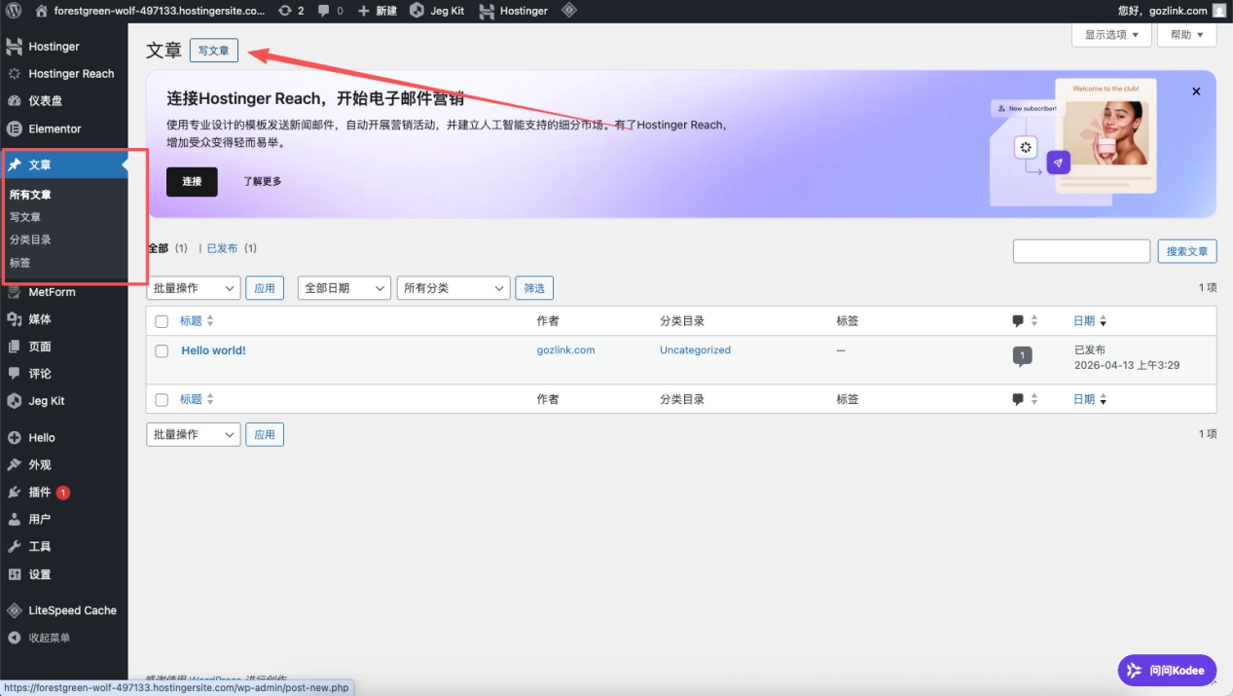Viewport: 1233px width, 696px height.
Task: Click the Hostinger Reach promo illustration
Action: [1073, 142]
